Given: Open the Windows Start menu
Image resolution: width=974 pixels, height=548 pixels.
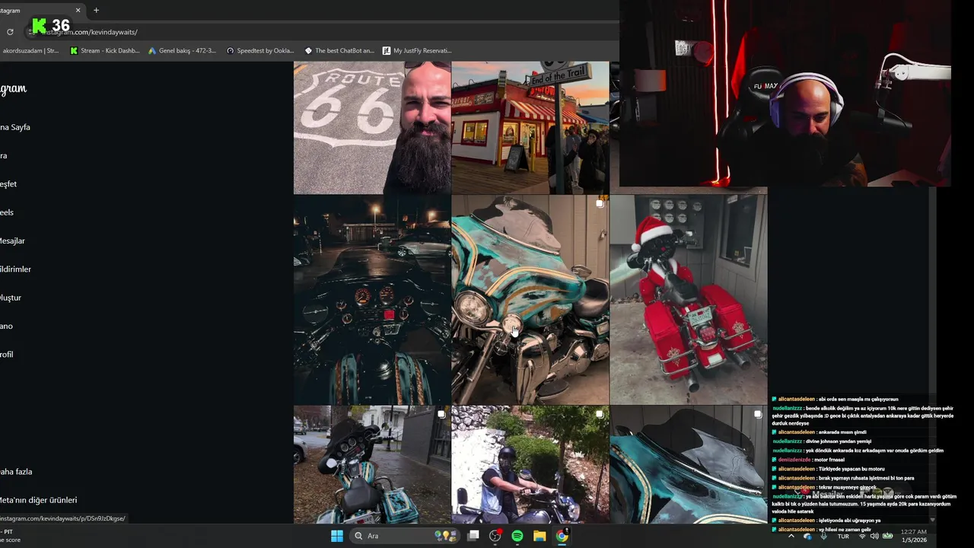Looking at the screenshot, I should pyautogui.click(x=336, y=536).
